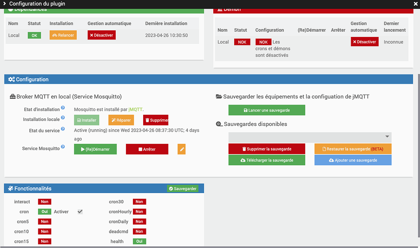The image size is (420, 248).
Task: Open the help icon next to Etat d'installation
Action: click(x=62, y=107)
